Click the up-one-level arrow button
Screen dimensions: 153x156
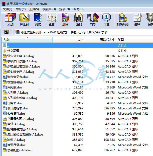point(6,32)
